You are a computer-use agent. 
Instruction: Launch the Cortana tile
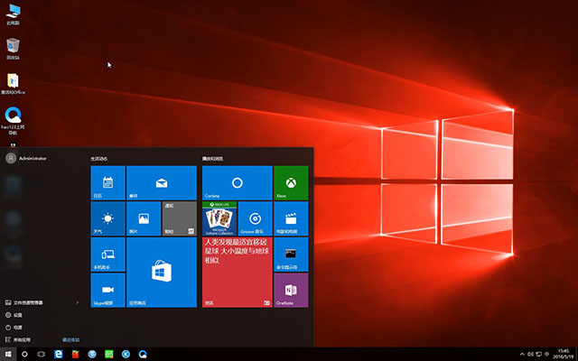point(237,182)
